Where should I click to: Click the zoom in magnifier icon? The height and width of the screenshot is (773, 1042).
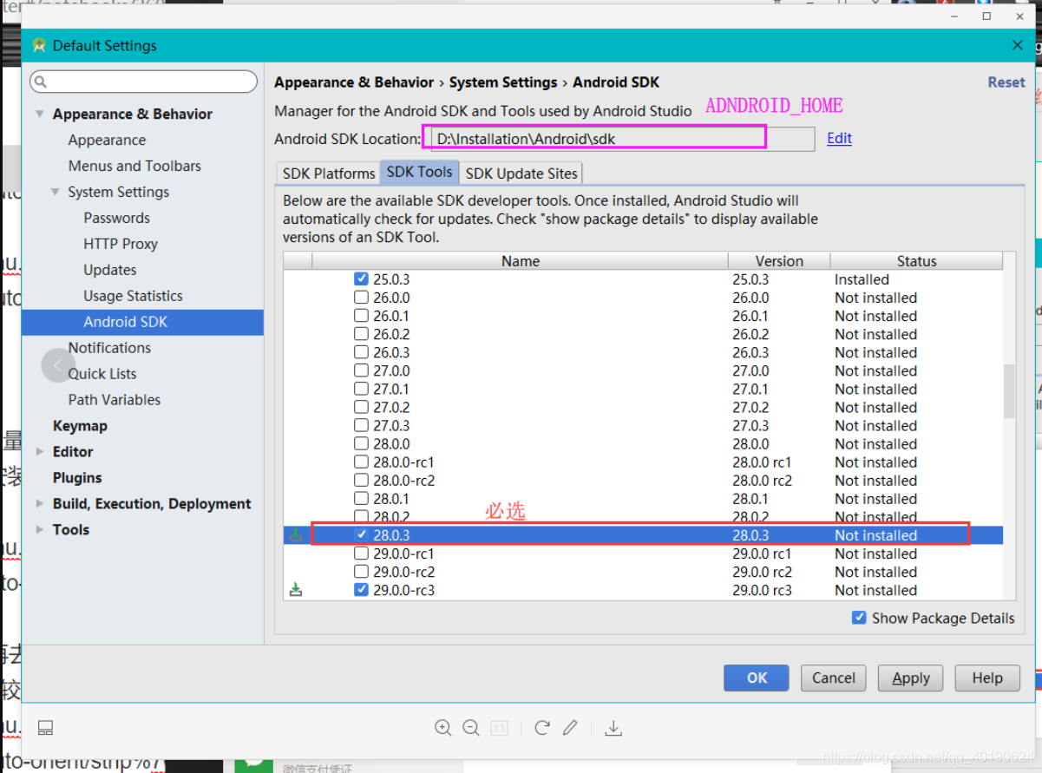coord(443,728)
